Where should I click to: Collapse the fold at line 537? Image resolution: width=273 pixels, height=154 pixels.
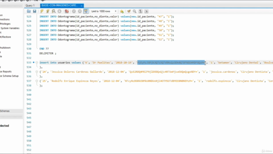click(x=37, y=81)
